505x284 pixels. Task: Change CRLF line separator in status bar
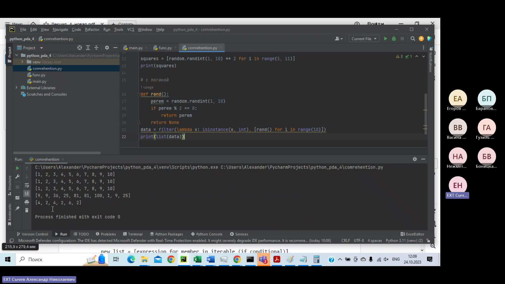(346, 240)
